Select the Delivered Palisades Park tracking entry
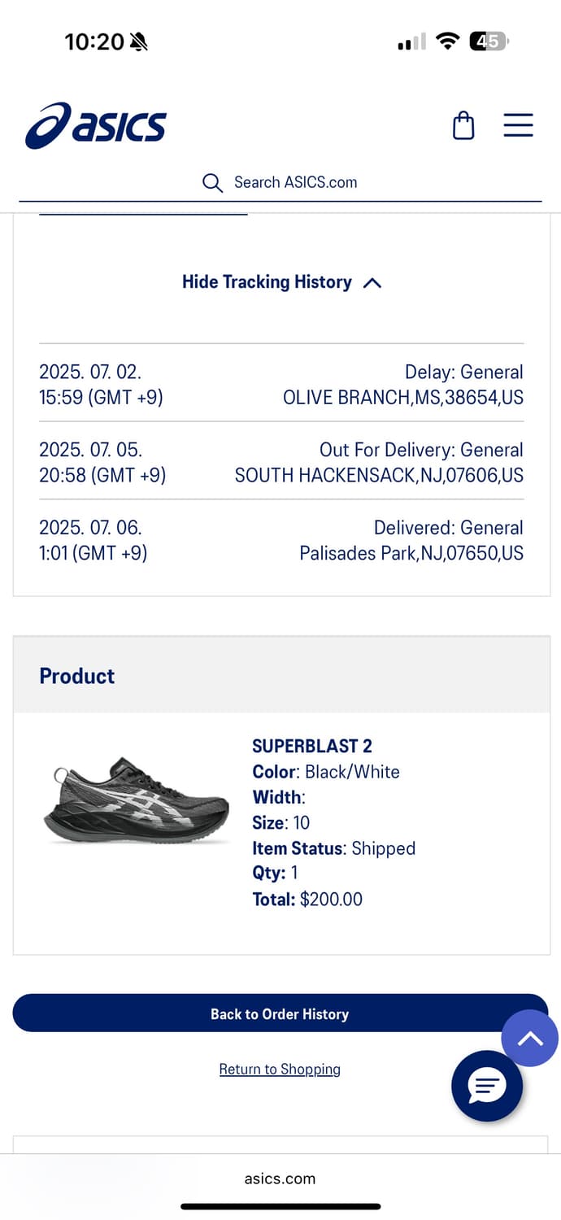This screenshot has width=561, height=1220. click(281, 540)
